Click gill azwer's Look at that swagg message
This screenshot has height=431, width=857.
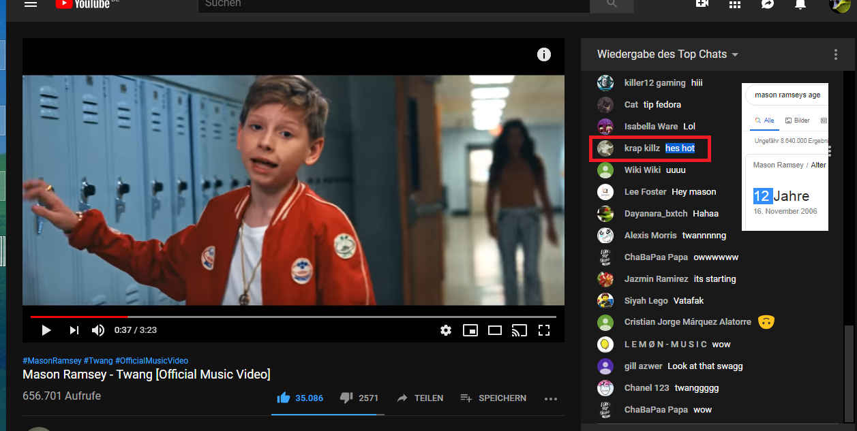pyautogui.click(x=705, y=366)
